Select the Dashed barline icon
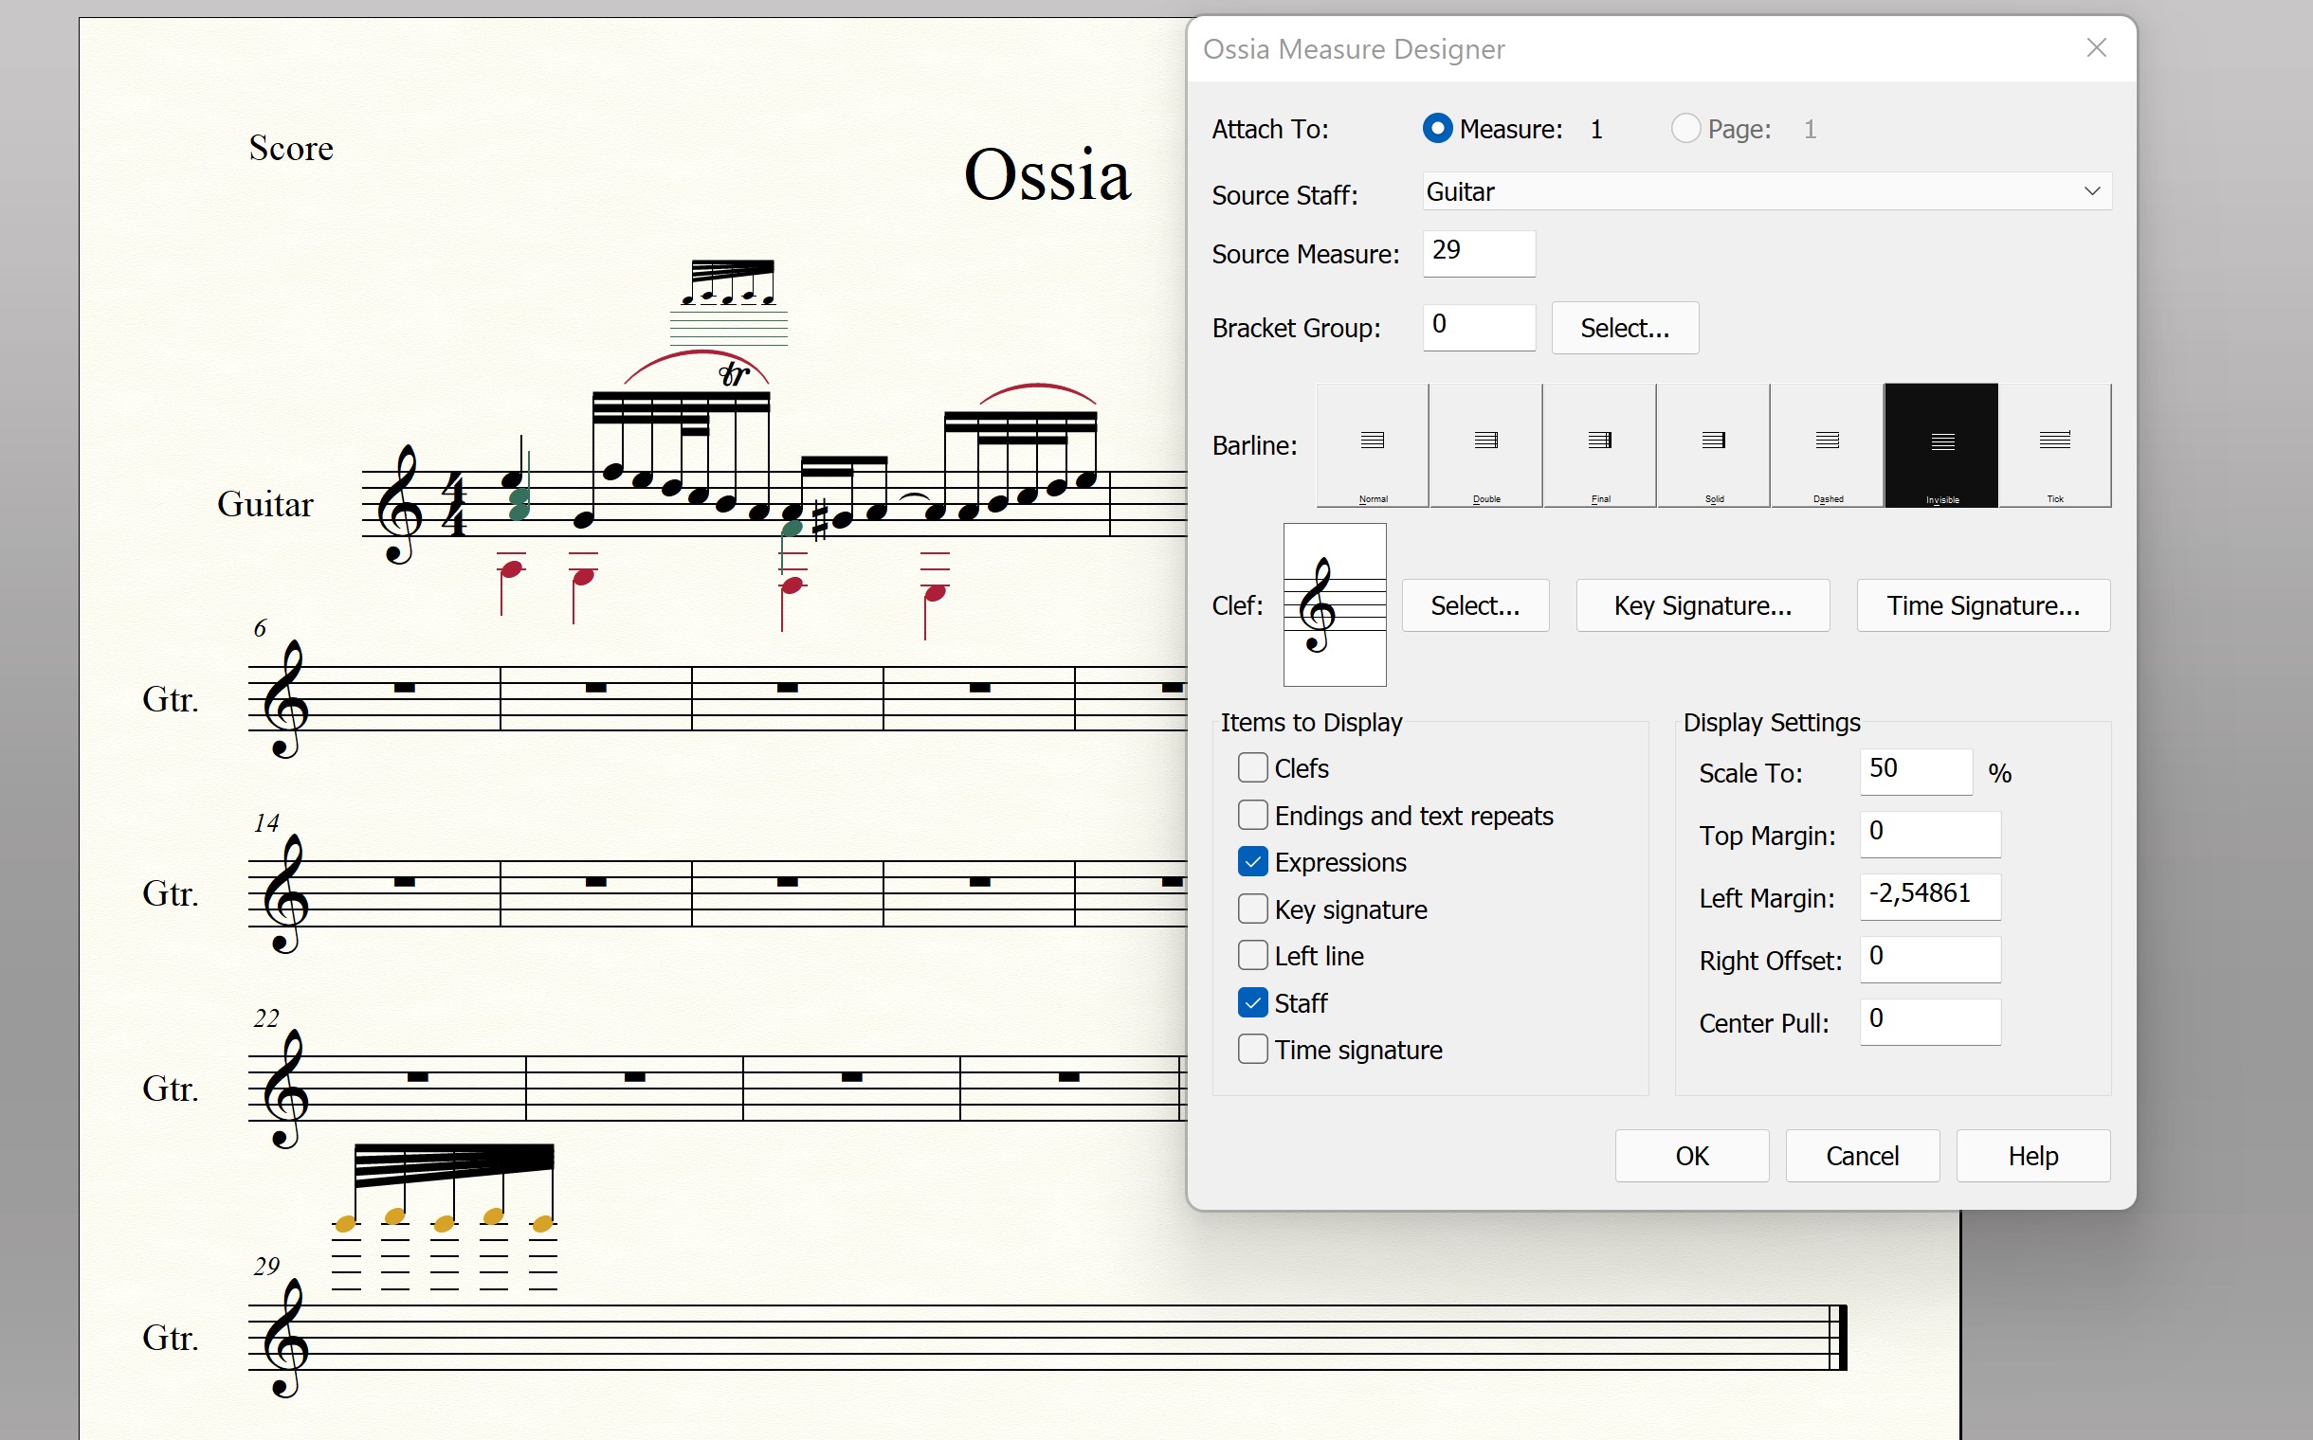The image size is (2313, 1440). click(1827, 444)
